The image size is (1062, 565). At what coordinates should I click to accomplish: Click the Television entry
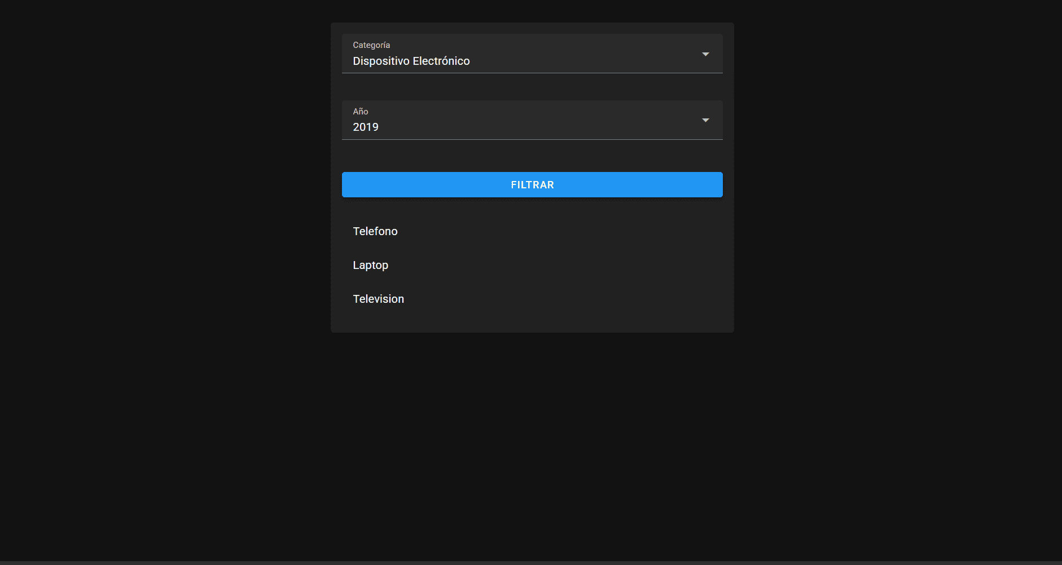378,299
